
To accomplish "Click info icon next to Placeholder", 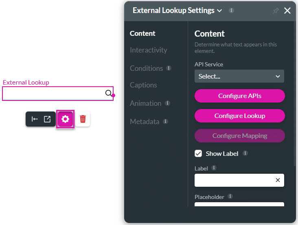I will click(x=230, y=197).
